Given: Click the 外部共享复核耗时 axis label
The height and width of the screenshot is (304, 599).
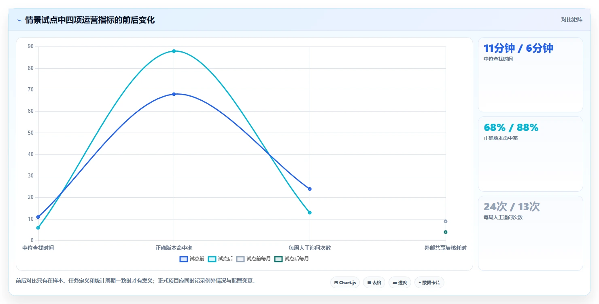Looking at the screenshot, I should click(x=446, y=248).
